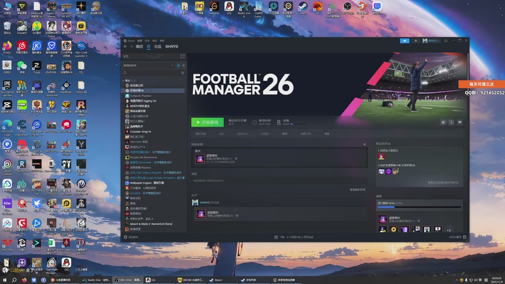Open the Steam menu in the title bar
505x284 pixels.
coord(129,41)
